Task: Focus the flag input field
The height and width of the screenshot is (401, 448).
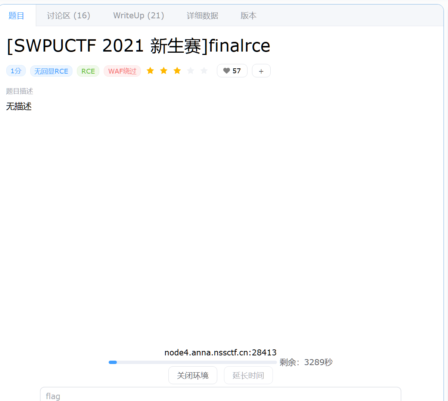Action: (x=220, y=395)
